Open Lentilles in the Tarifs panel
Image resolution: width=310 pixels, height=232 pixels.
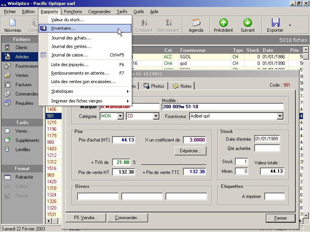(23, 150)
